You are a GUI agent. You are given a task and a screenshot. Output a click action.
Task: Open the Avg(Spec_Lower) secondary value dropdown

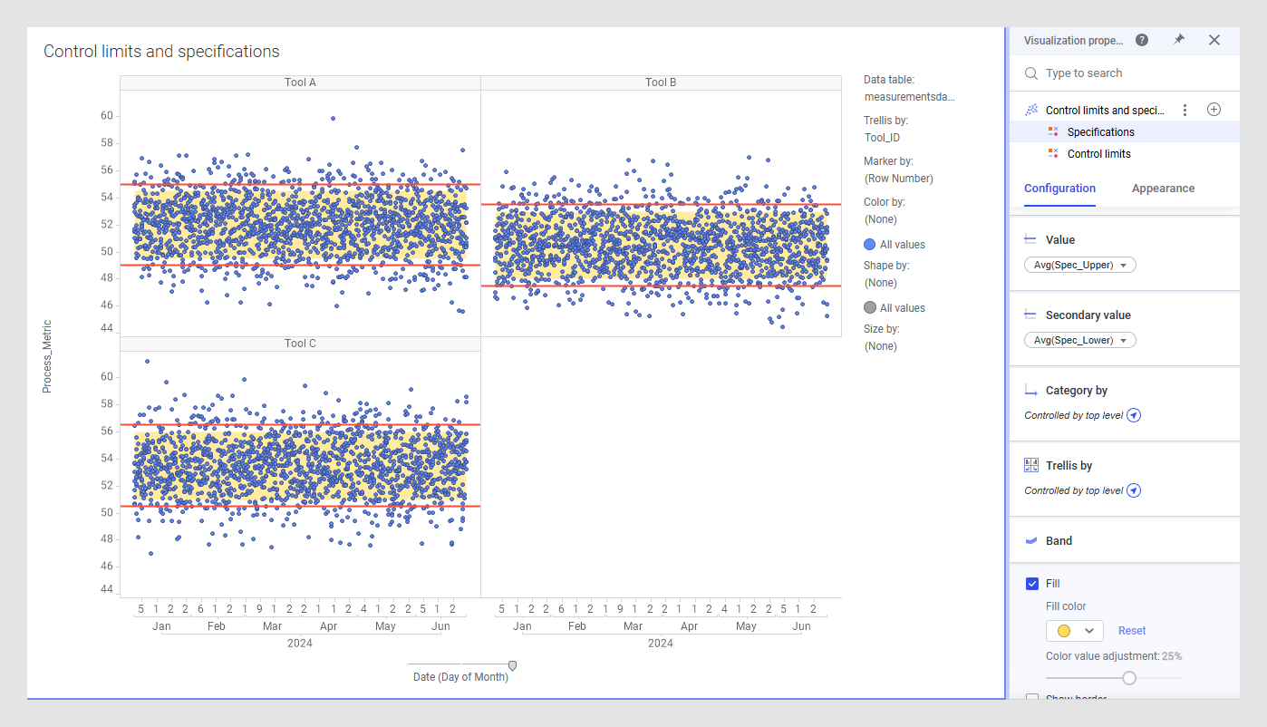[1079, 341]
